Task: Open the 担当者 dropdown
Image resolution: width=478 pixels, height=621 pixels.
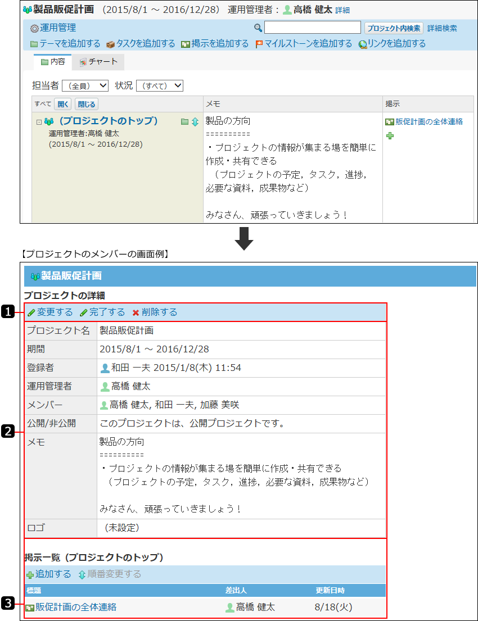Action: [x=84, y=85]
